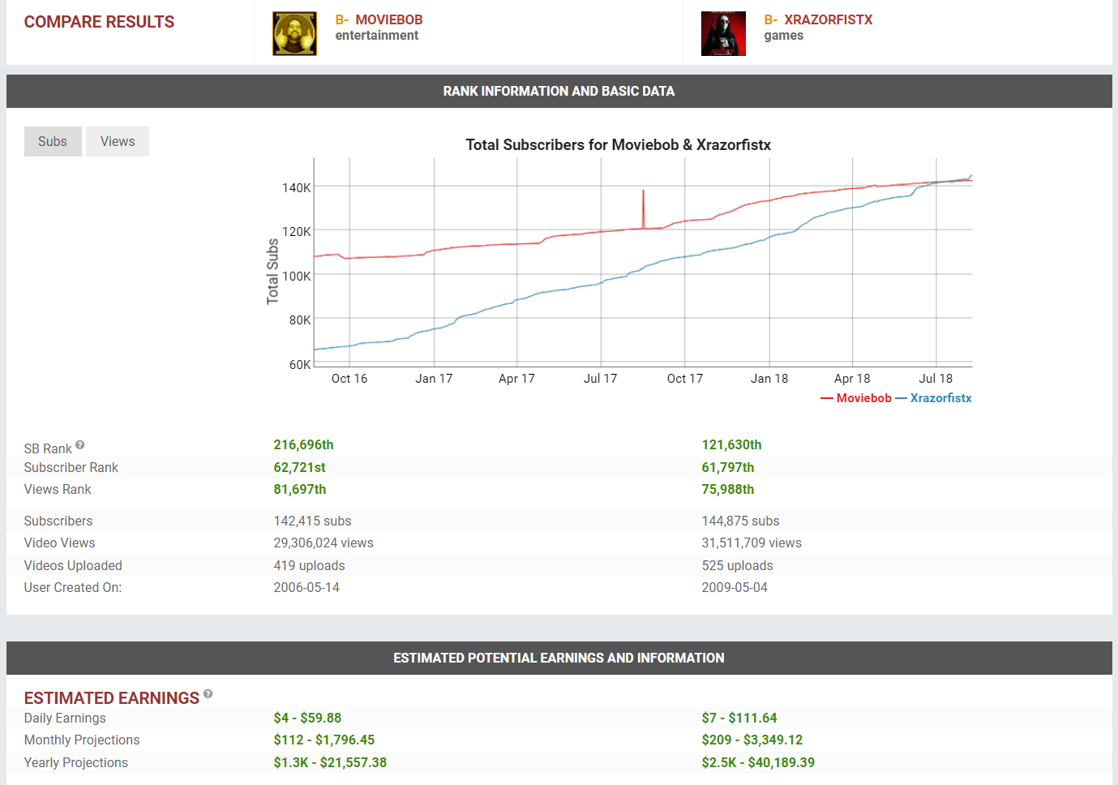Image resolution: width=1118 pixels, height=785 pixels.
Task: Click the COMPARE RESULTS heading
Action: 99,22
